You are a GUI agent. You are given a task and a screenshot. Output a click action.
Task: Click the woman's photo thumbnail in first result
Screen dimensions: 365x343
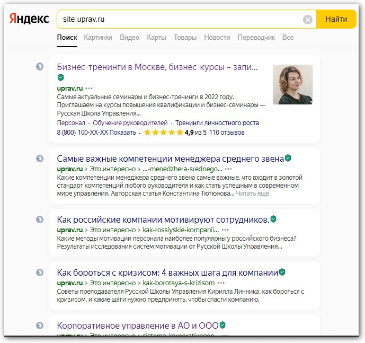coord(292,84)
